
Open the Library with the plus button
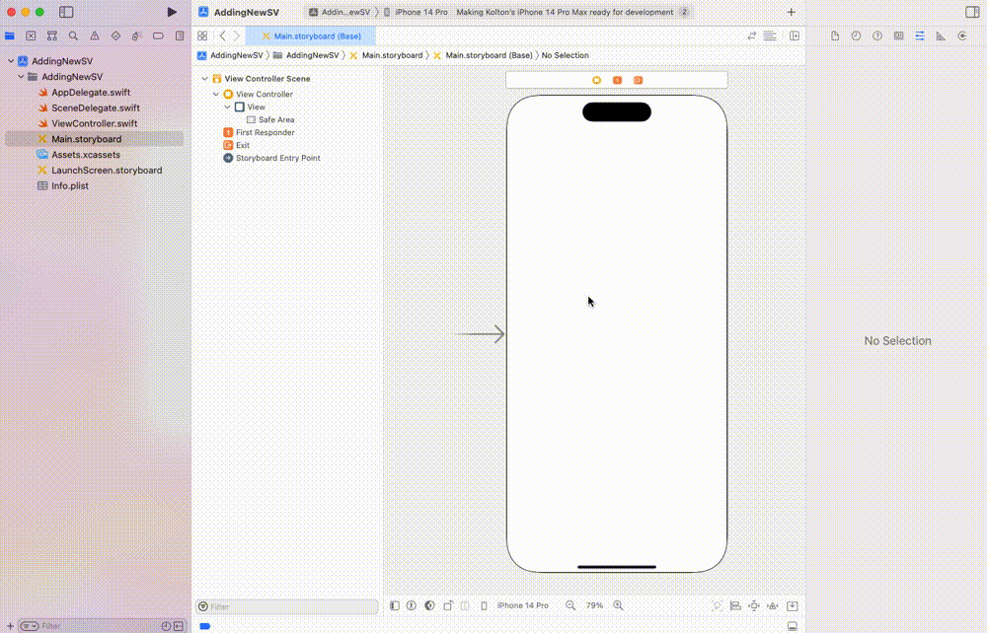[790, 12]
